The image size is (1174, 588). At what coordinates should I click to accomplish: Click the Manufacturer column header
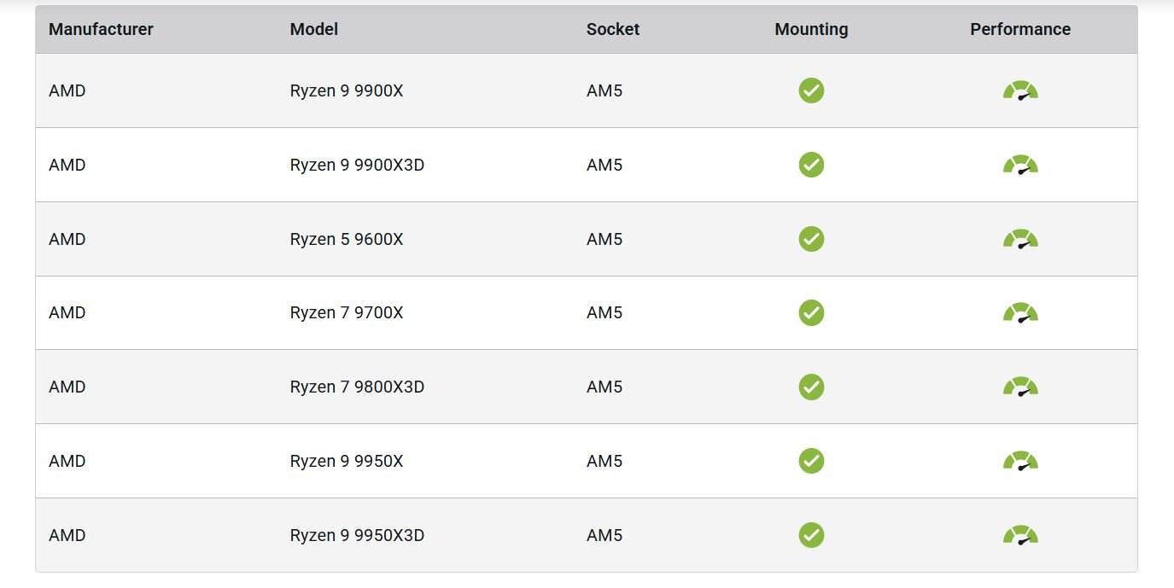pos(101,29)
